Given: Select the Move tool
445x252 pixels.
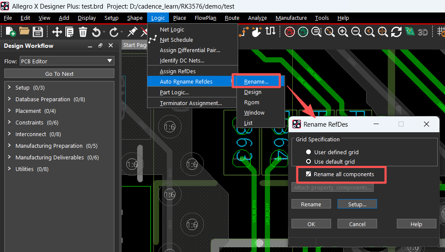Looking at the screenshot, I should pos(57,31).
